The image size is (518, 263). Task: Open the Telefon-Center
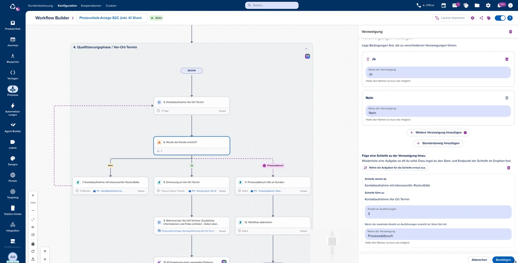point(13,210)
